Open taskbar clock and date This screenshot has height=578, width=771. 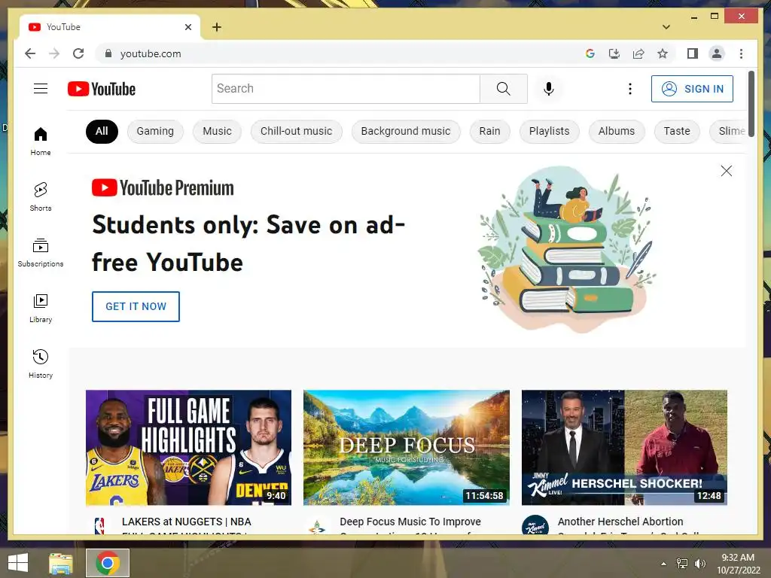(738, 564)
